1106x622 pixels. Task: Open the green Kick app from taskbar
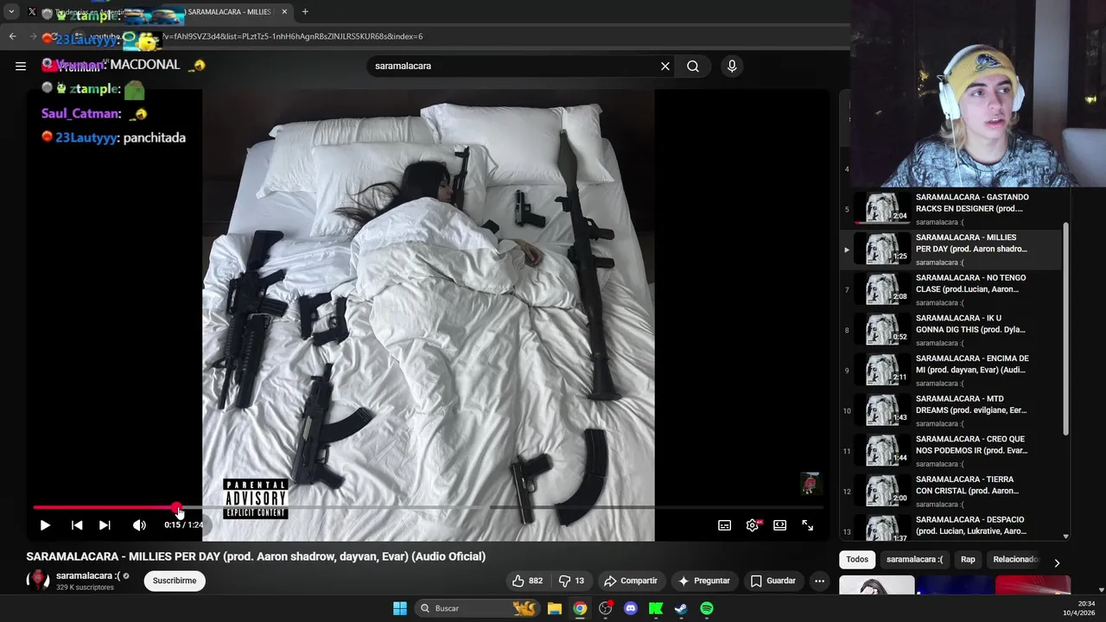(656, 608)
